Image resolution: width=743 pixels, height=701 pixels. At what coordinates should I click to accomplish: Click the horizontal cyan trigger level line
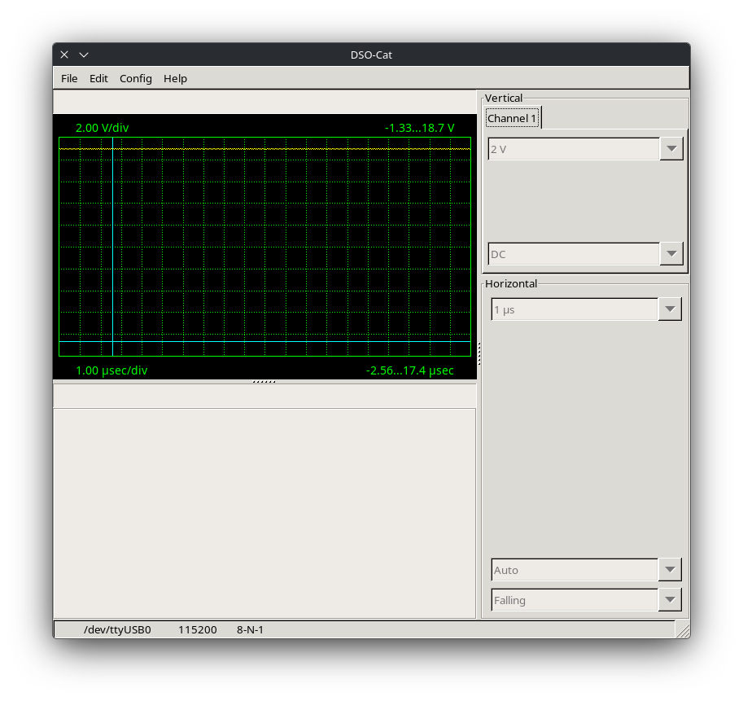(264, 341)
